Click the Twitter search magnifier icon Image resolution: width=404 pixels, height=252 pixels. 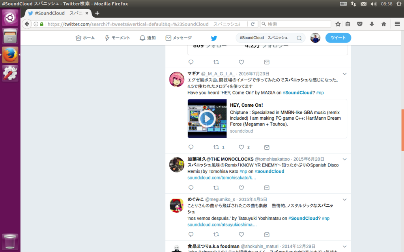(x=299, y=38)
